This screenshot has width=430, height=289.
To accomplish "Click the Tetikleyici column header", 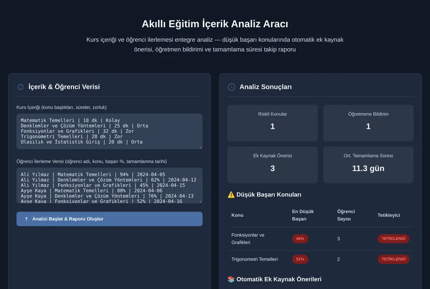I will [389, 215].
